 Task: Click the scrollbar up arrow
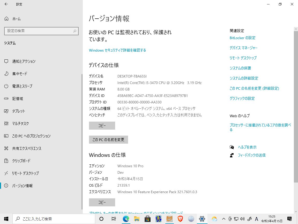pos(296,29)
